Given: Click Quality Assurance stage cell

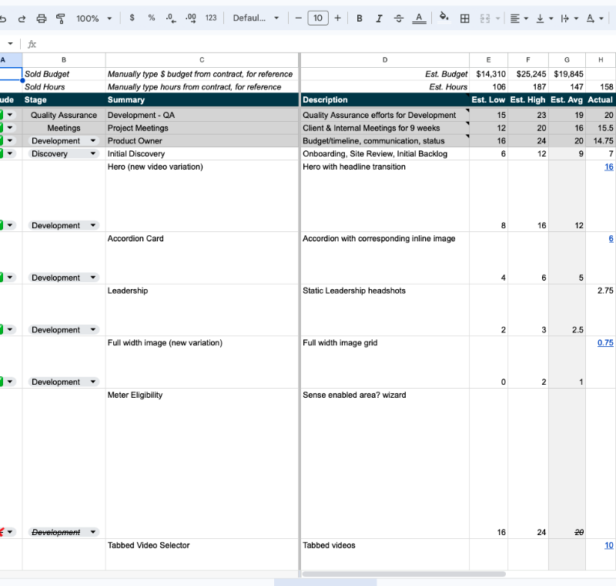Looking at the screenshot, I should pyautogui.click(x=64, y=115).
